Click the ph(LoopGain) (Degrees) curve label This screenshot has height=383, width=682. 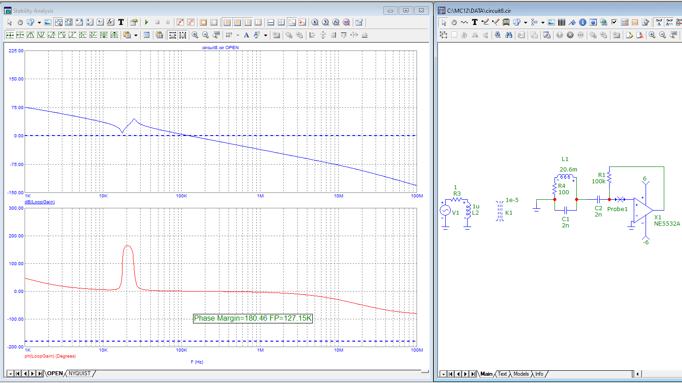click(50, 356)
